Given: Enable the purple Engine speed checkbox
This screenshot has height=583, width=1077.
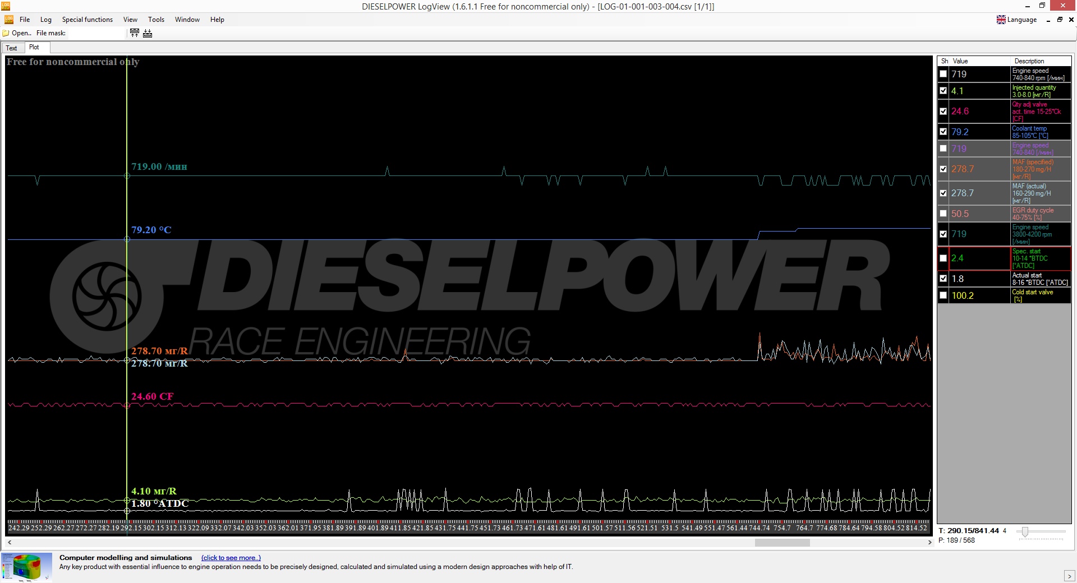Looking at the screenshot, I should pos(943,149).
